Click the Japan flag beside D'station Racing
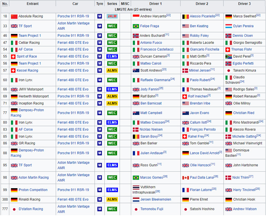This screenshot has width=266, height=216. coord(14,209)
